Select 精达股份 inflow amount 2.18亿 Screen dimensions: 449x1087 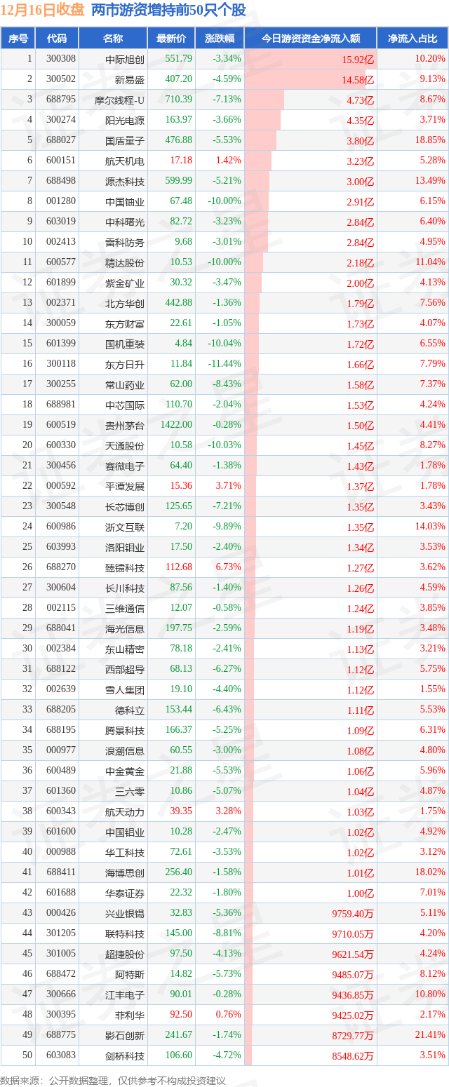(360, 263)
